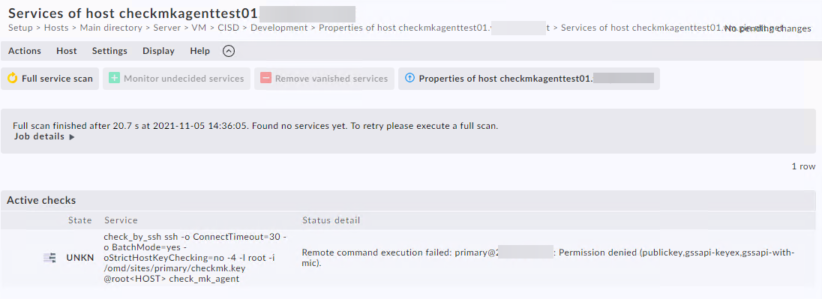Open the Help menu
Screen dimensions: 822x299
(199, 51)
